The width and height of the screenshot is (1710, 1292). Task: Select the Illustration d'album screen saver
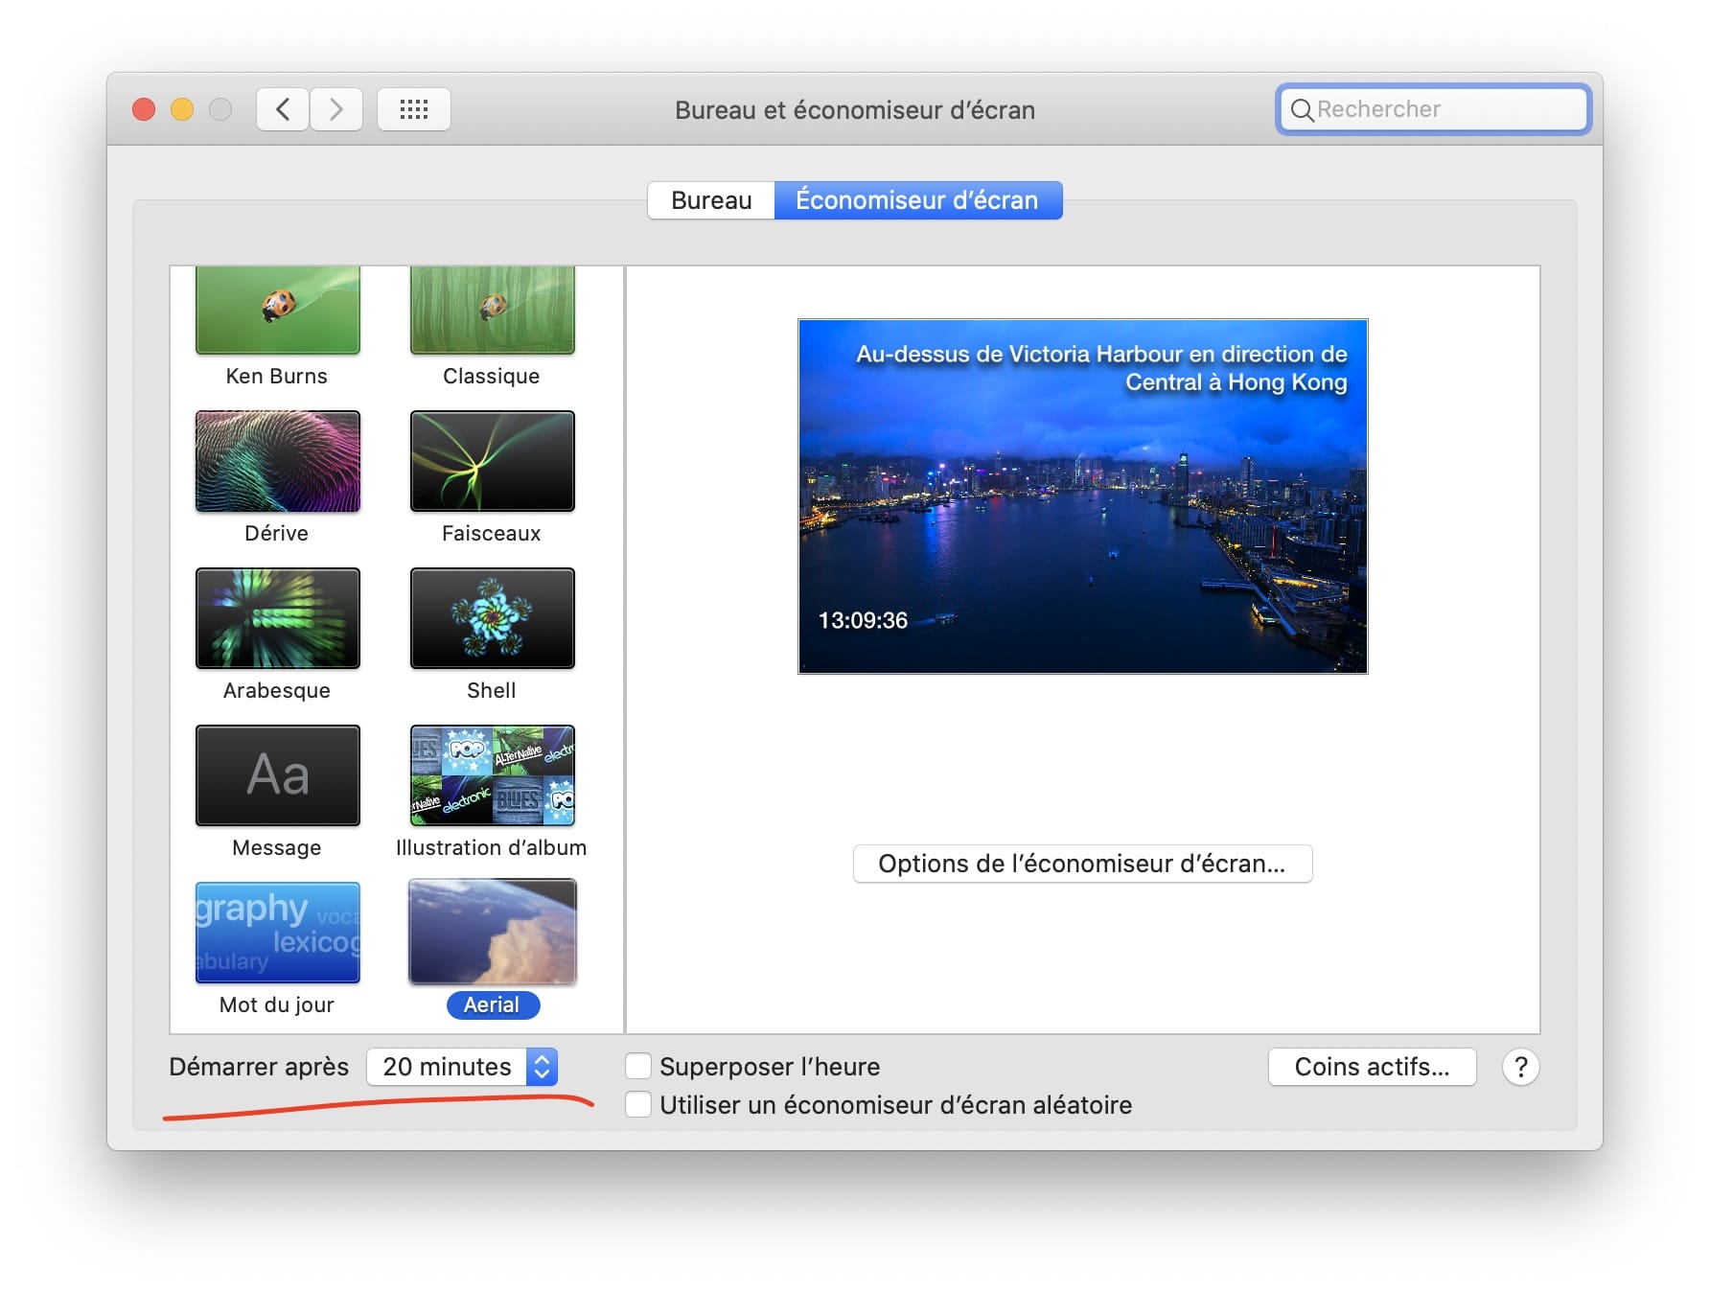coord(493,775)
